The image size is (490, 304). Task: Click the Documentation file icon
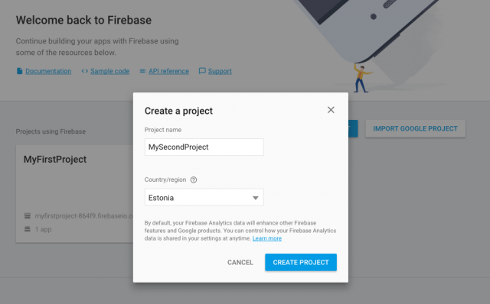[x=19, y=71]
